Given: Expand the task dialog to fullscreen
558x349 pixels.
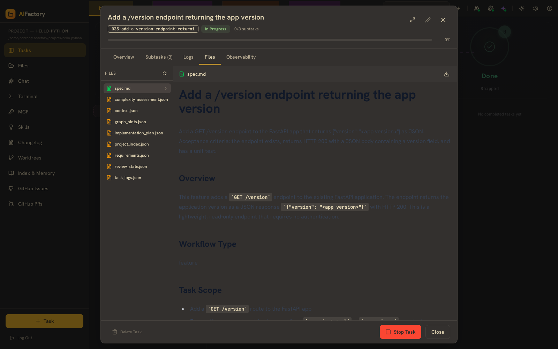Looking at the screenshot, I should (x=413, y=20).
